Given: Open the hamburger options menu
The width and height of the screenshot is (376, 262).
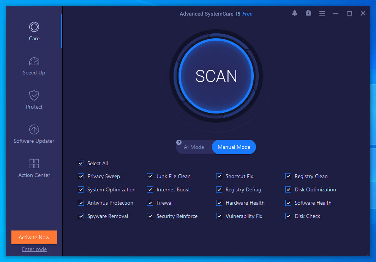Looking at the screenshot, I should coord(322,13).
